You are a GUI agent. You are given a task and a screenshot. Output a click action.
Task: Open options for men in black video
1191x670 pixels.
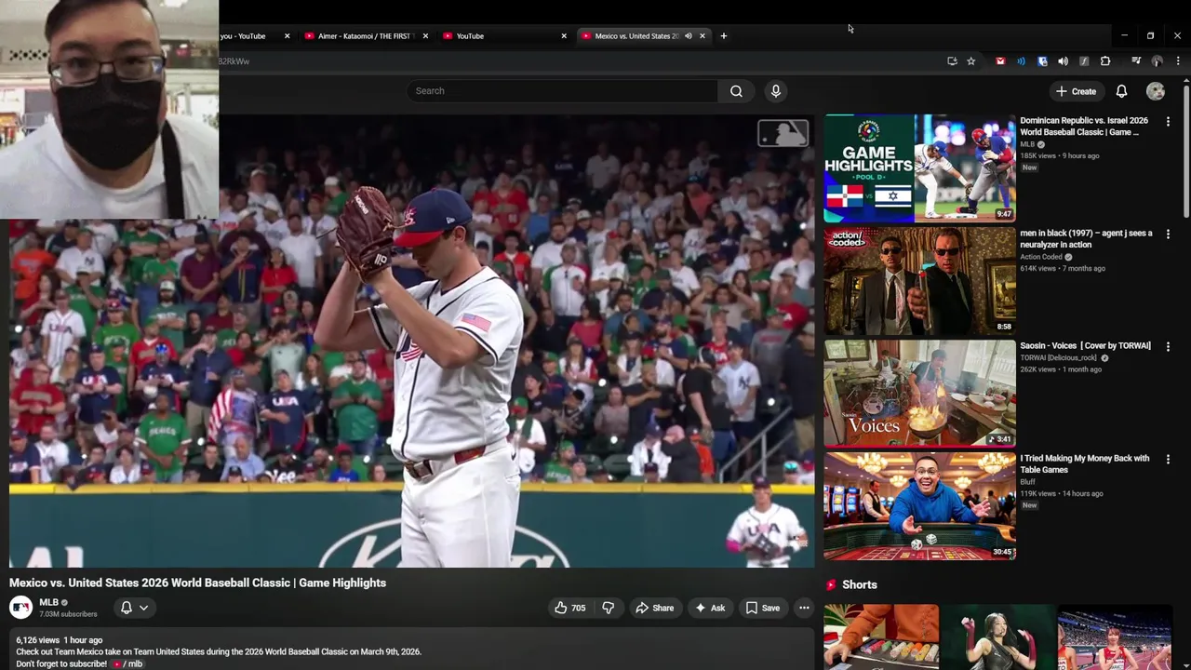(x=1168, y=234)
